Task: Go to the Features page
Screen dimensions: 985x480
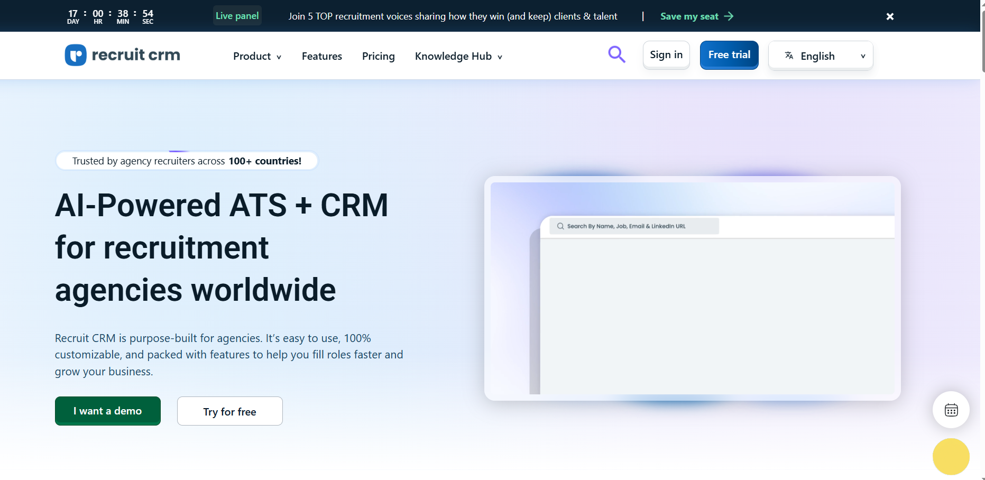Action: click(x=321, y=56)
